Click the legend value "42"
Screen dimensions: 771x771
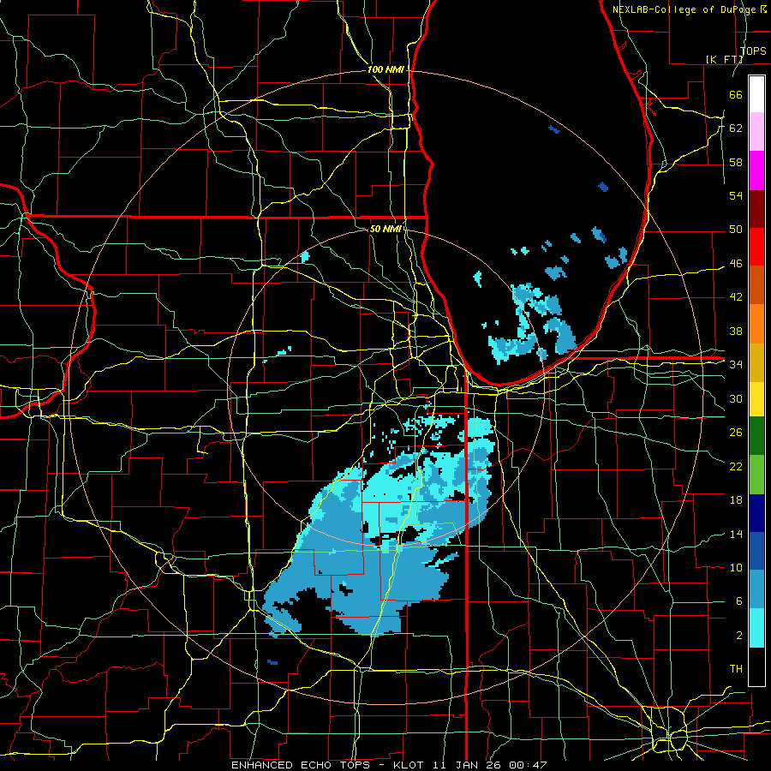736,297
